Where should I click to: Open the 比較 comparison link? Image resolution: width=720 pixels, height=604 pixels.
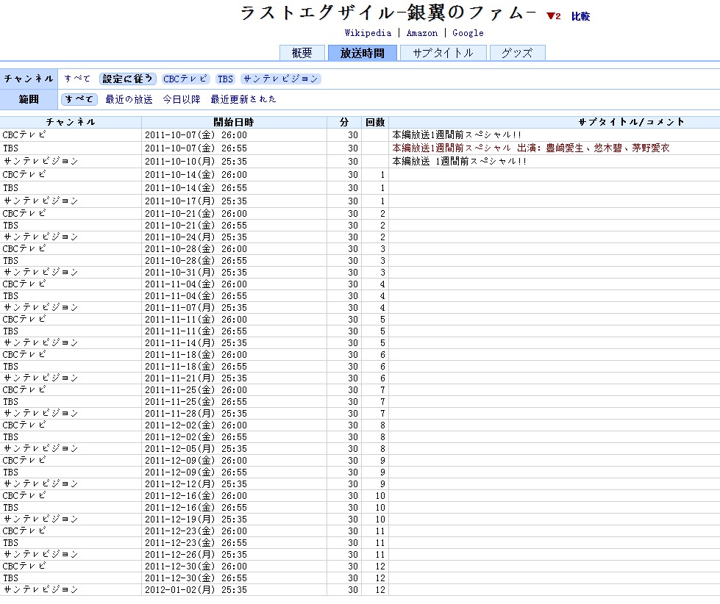coord(580,16)
